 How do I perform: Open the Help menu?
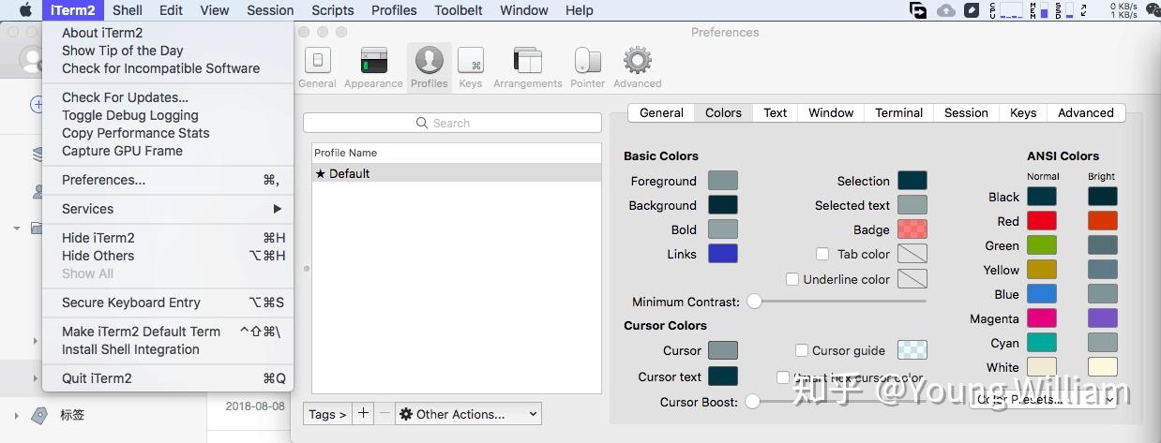coord(580,10)
